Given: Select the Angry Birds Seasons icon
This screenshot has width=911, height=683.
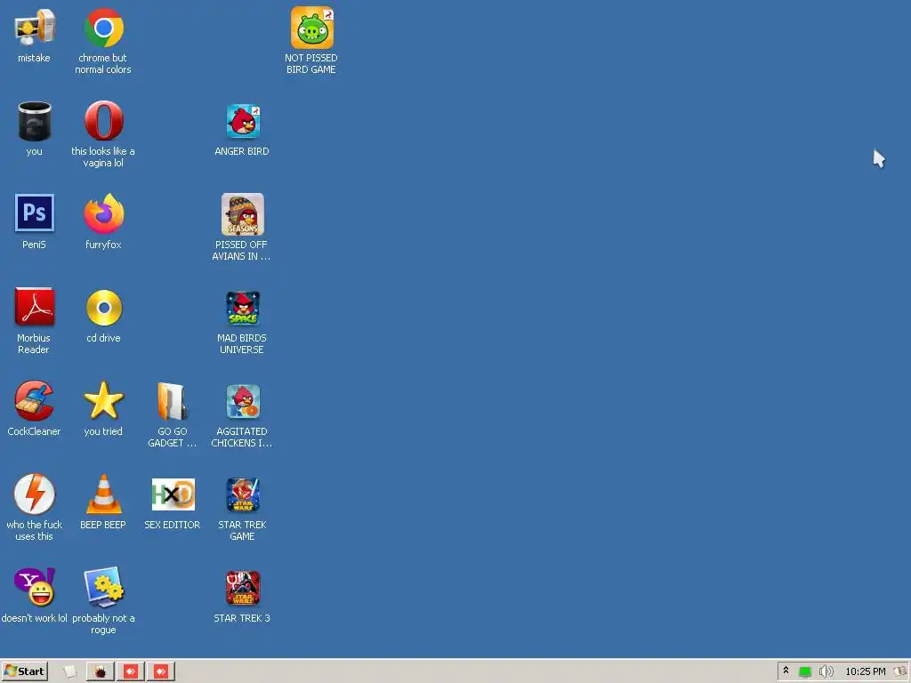Looking at the screenshot, I should [243, 214].
